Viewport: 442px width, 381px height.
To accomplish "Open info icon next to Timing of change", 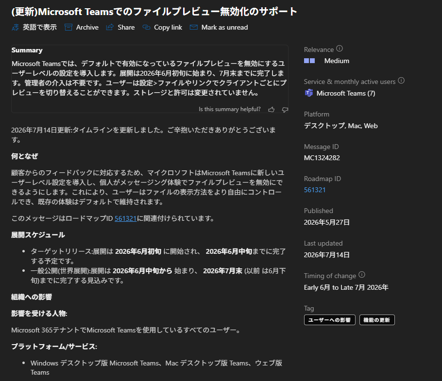I will coord(362,275).
